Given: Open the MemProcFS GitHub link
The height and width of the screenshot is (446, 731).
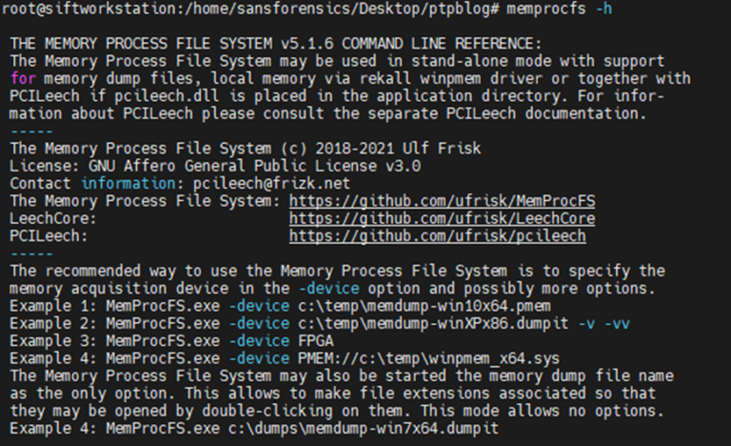Looking at the screenshot, I should click(x=442, y=201).
